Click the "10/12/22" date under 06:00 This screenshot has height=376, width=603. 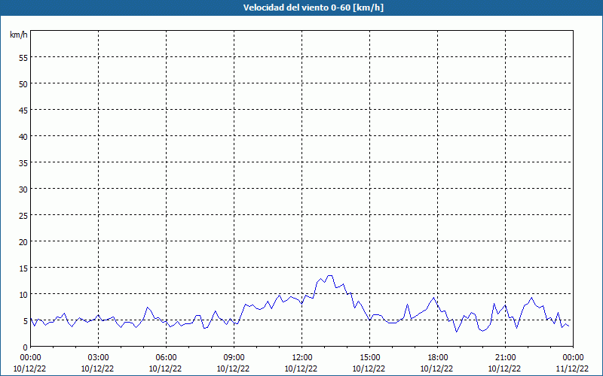[x=165, y=368]
